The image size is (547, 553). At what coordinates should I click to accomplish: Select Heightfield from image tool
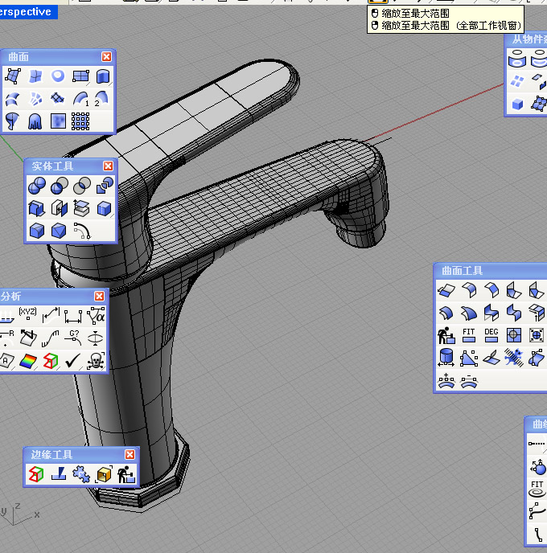[58, 121]
